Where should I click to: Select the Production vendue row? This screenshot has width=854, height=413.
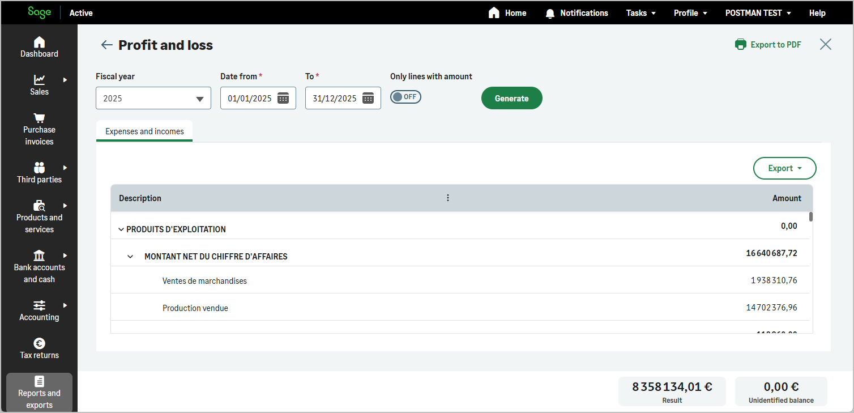pos(460,307)
